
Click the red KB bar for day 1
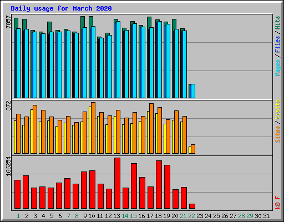click(x=18, y=194)
